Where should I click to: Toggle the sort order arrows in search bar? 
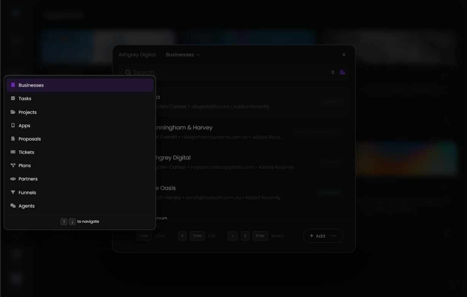point(332,72)
